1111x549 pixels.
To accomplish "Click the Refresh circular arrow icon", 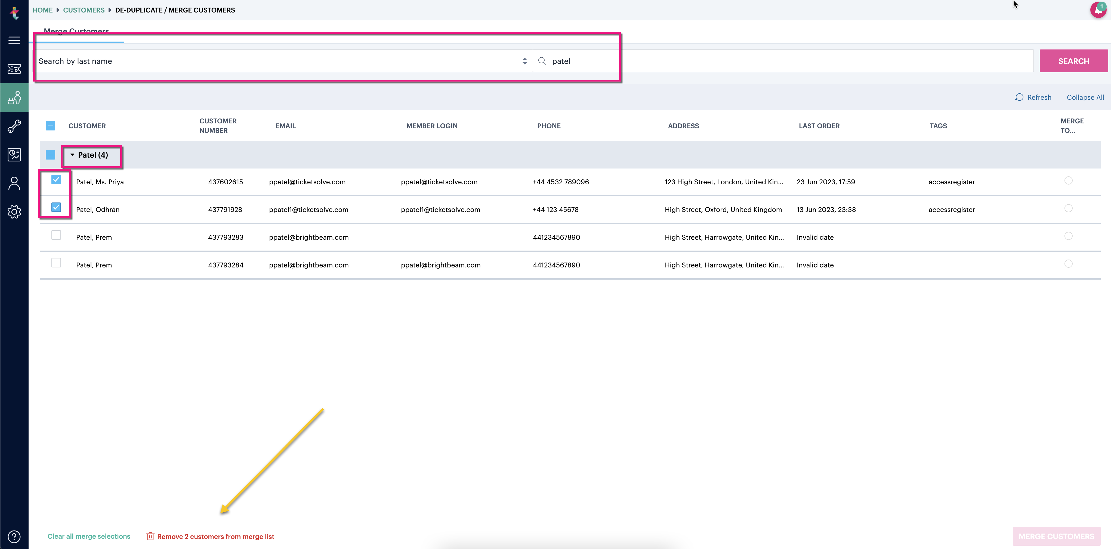I will [x=1019, y=97].
